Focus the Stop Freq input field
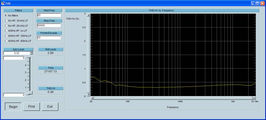Image resolution: width=266 pixels, height=120 pixels. click(49, 25)
